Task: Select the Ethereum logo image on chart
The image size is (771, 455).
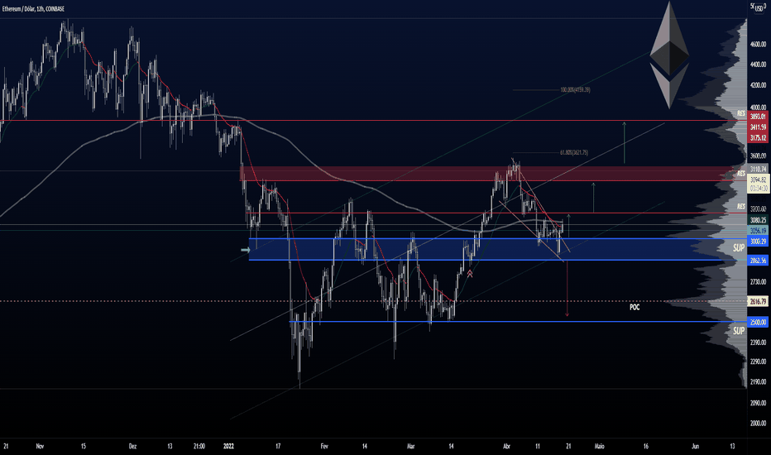Action: tap(669, 55)
